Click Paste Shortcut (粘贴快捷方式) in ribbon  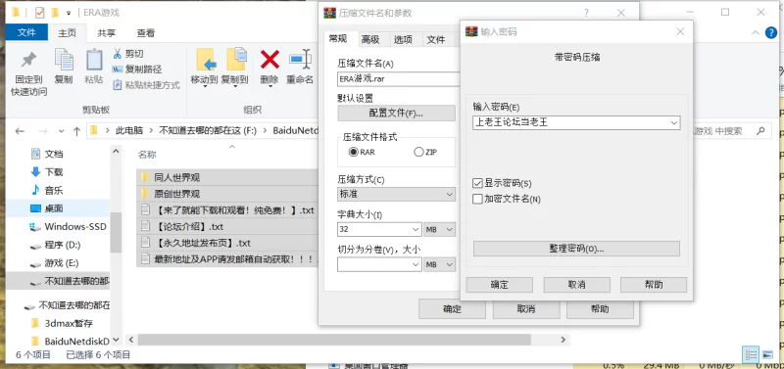(146, 85)
